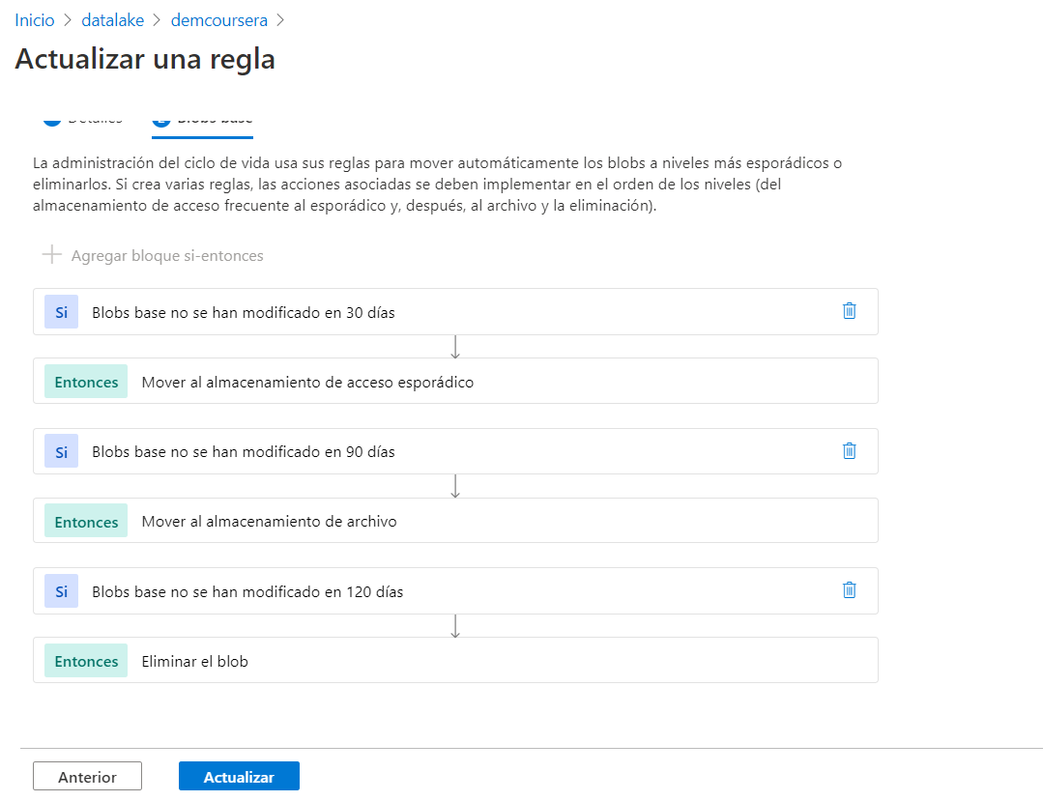This screenshot has height=801, width=1043.
Task: Go to demcoursera breadcrumb
Action: click(218, 20)
